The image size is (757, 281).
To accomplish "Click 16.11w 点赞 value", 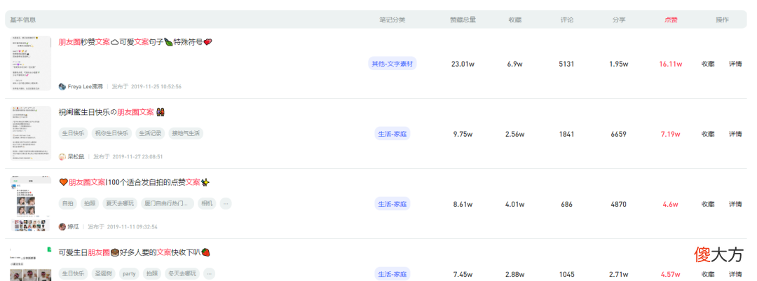I will [x=671, y=64].
